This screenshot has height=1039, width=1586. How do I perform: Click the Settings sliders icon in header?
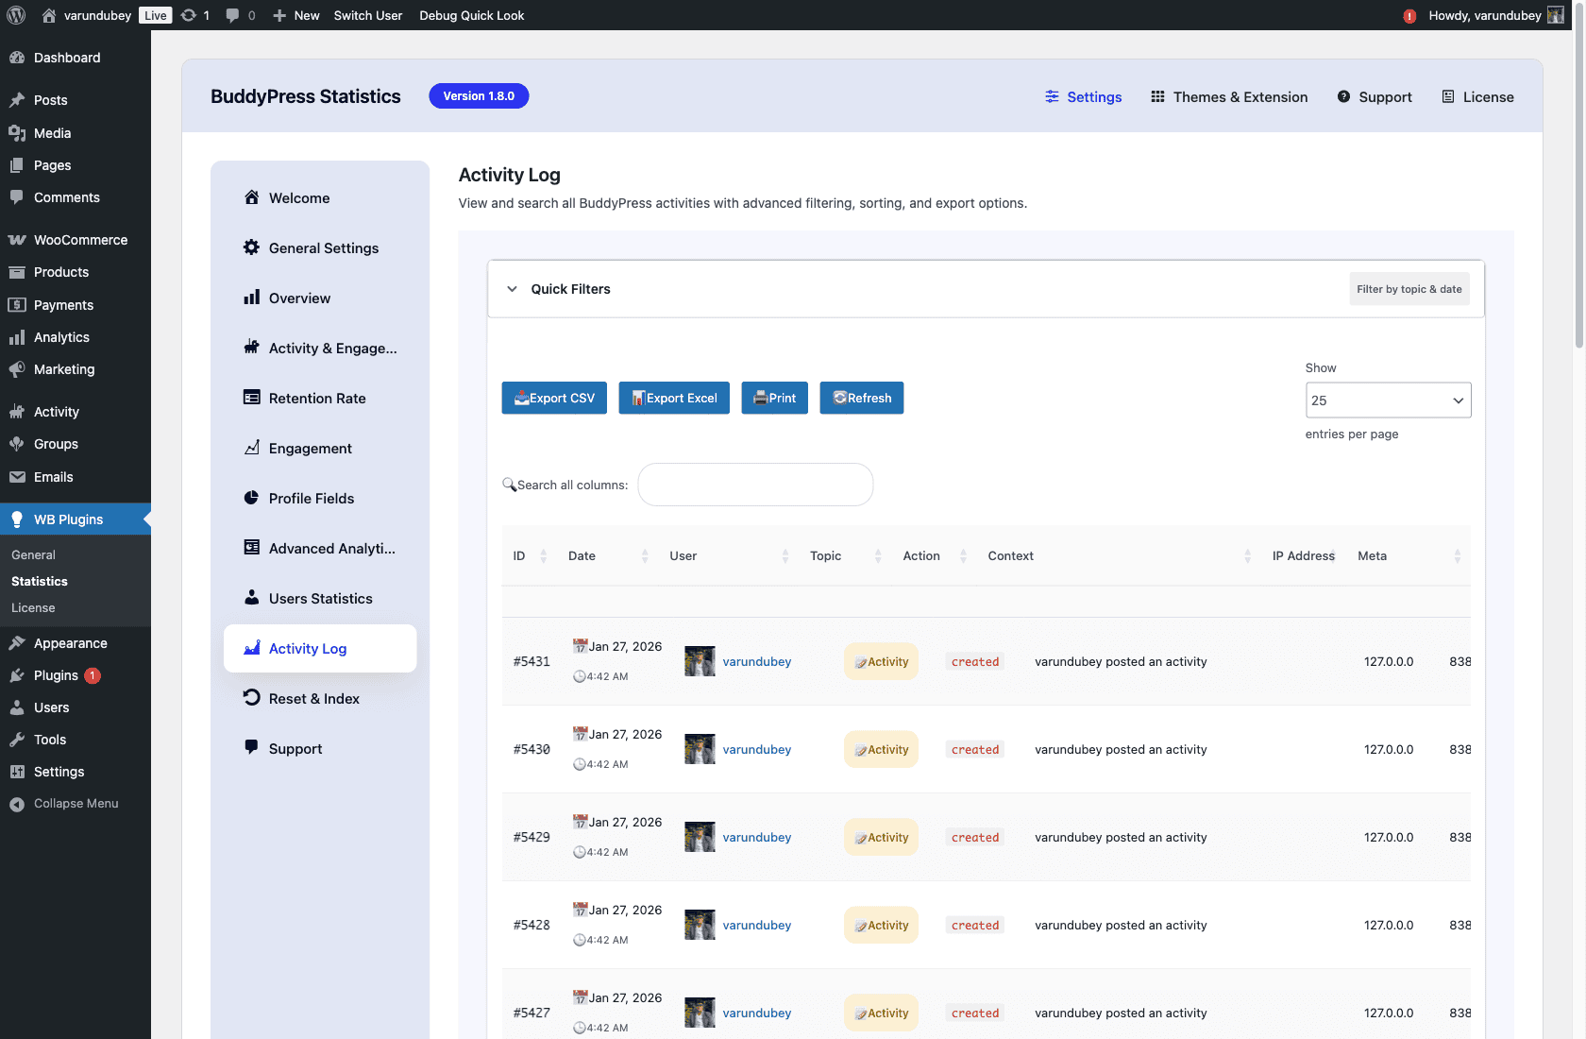coord(1052,96)
